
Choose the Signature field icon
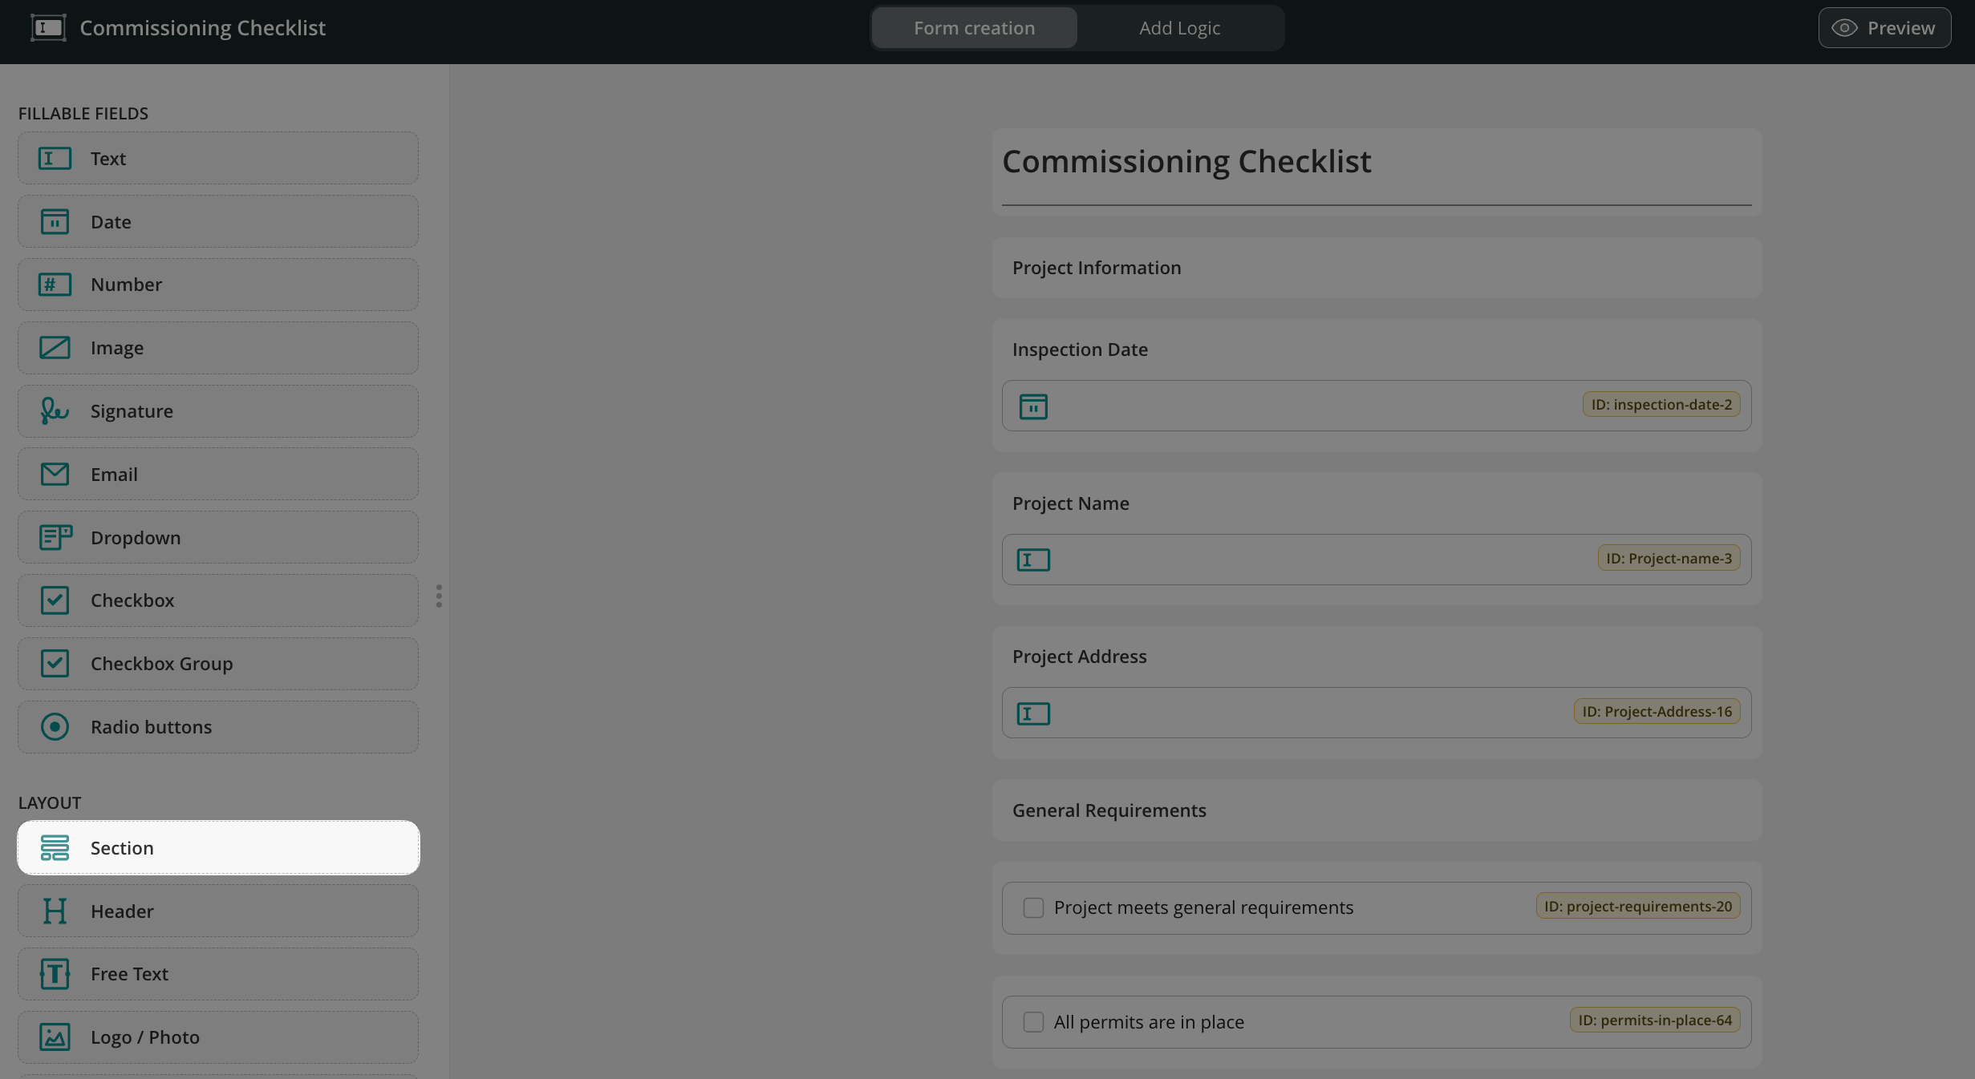click(x=55, y=411)
